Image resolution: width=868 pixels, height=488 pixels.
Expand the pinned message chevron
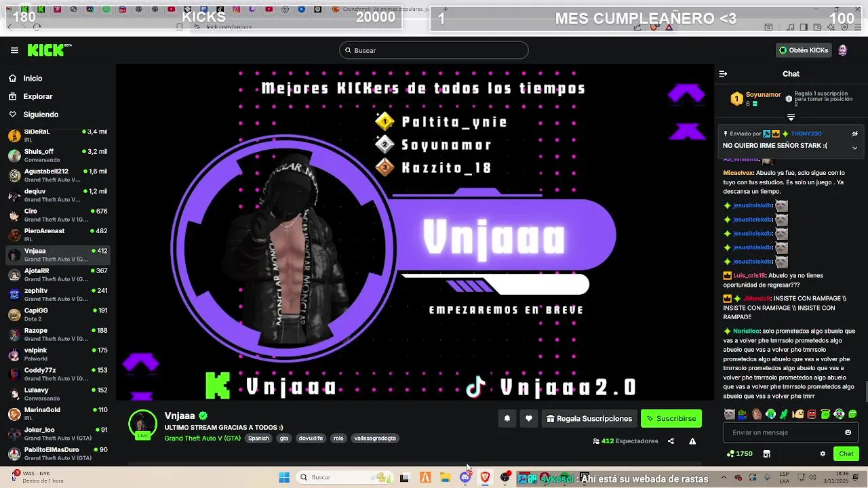[x=854, y=147]
